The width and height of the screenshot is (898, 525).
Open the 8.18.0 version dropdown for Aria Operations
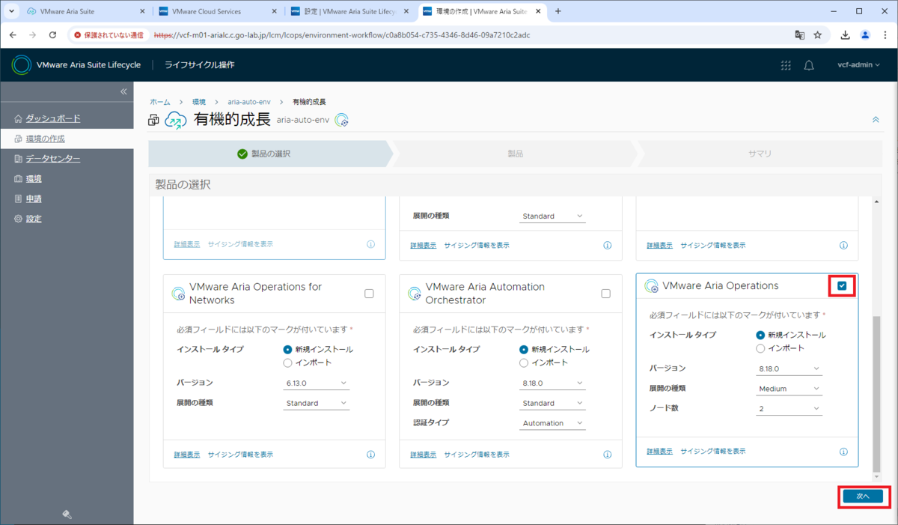pos(789,368)
